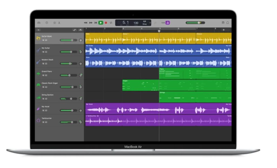Open the scissors Editors icon

60,23
